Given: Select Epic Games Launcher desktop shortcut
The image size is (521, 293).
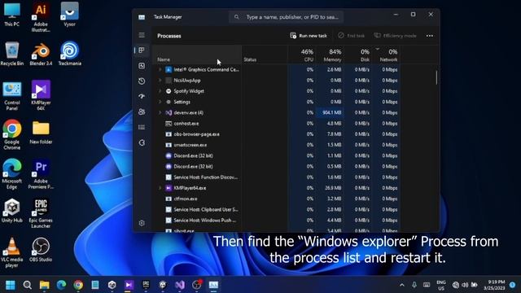Looking at the screenshot, I should coord(41,213).
